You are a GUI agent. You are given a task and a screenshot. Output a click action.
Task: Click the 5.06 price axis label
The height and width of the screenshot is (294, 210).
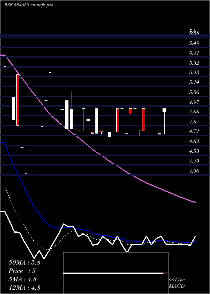coord(194,92)
